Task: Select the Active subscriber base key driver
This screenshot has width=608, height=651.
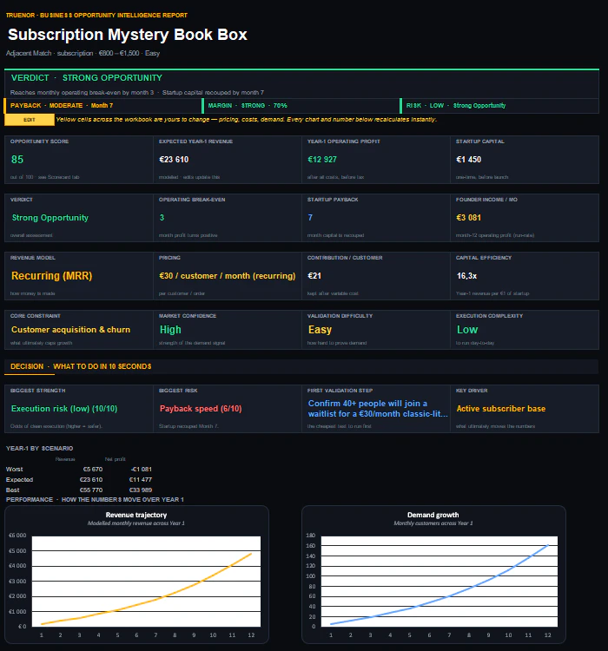Action: pos(501,409)
